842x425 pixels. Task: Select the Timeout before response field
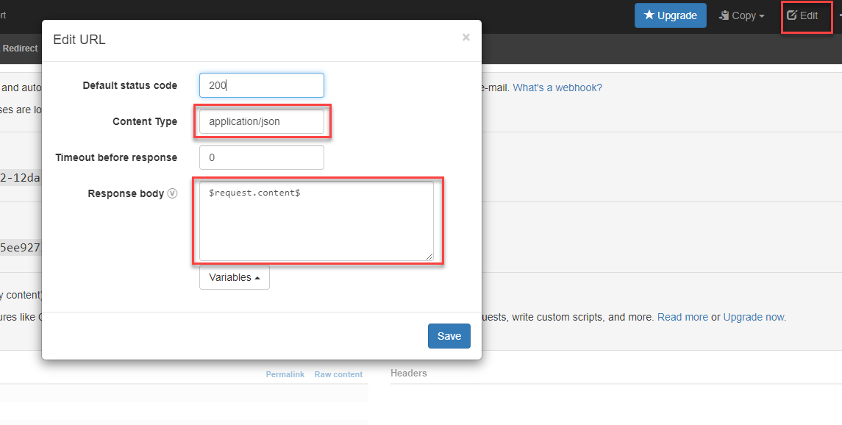261,157
